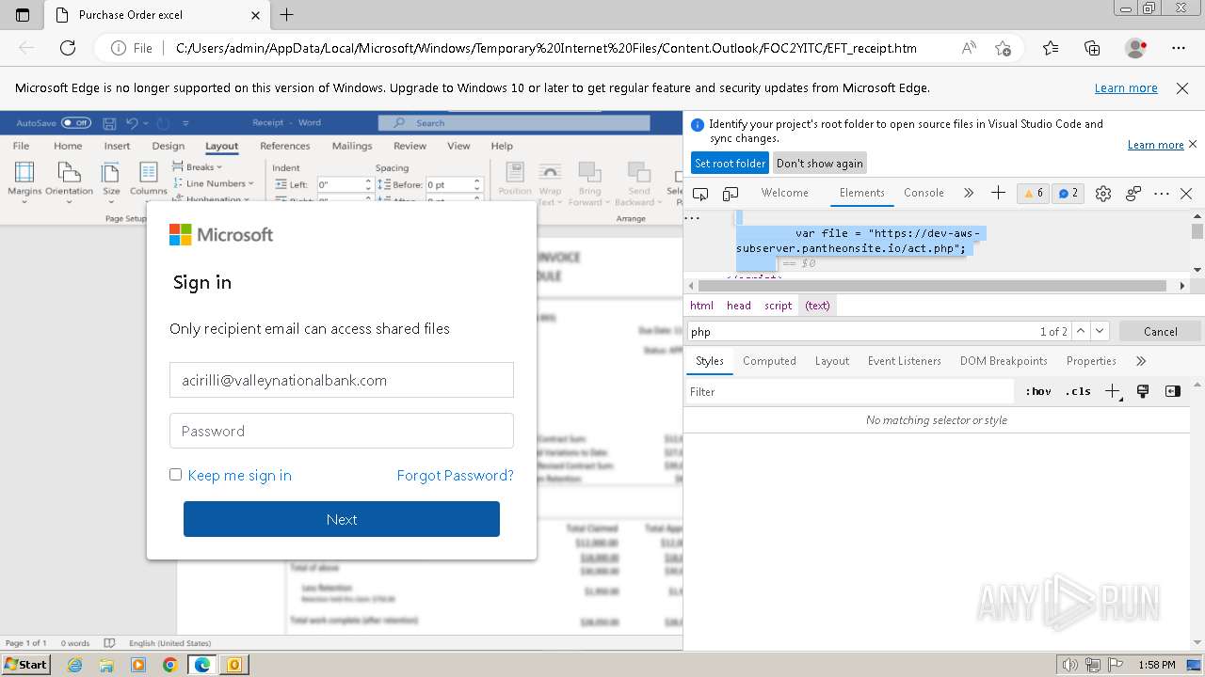Toggle the rendering emulation paintbrush icon
Screen dimensions: 1205x677
pyautogui.click(x=1143, y=391)
